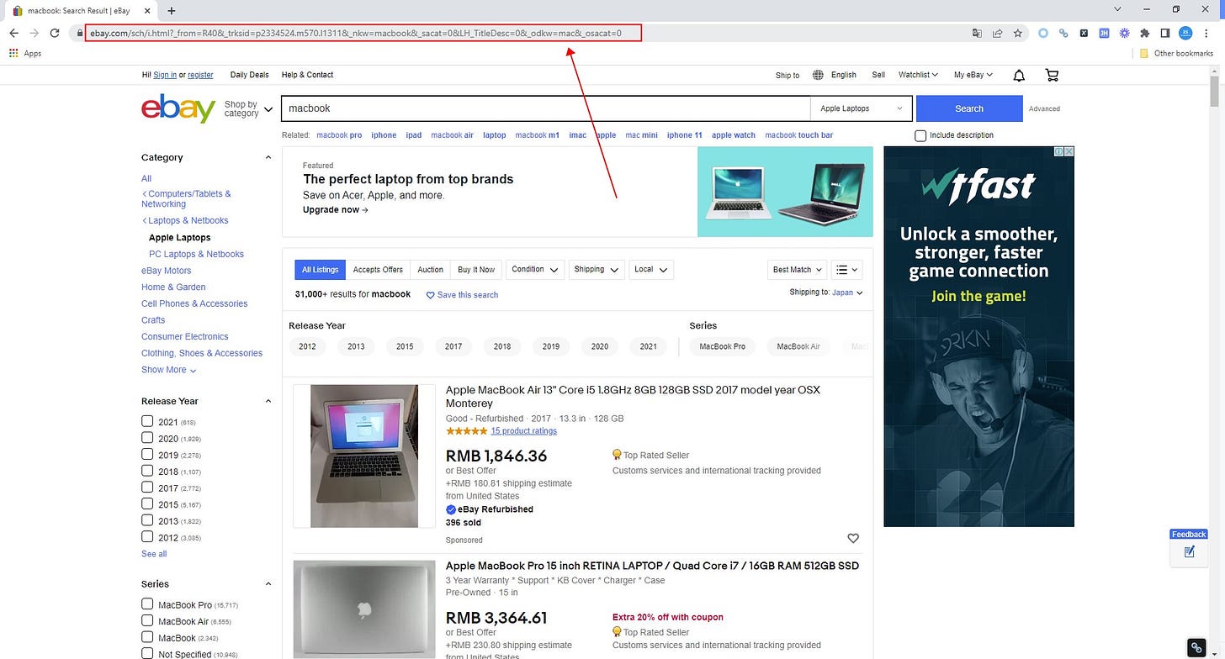Filter by the 2018 release year chip
Image resolution: width=1225 pixels, height=659 pixels.
click(x=502, y=346)
